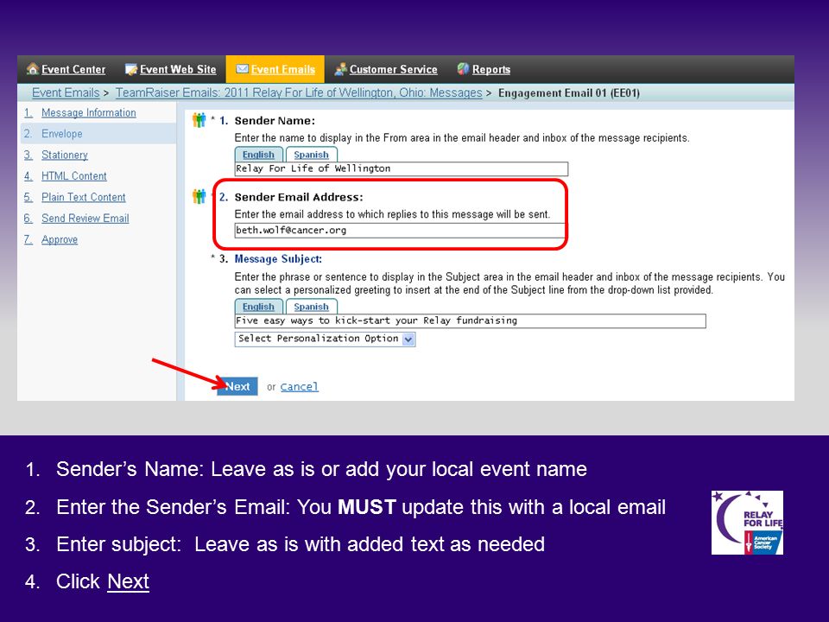
Task: Click the Customer Service people icon
Action: pyautogui.click(x=341, y=69)
